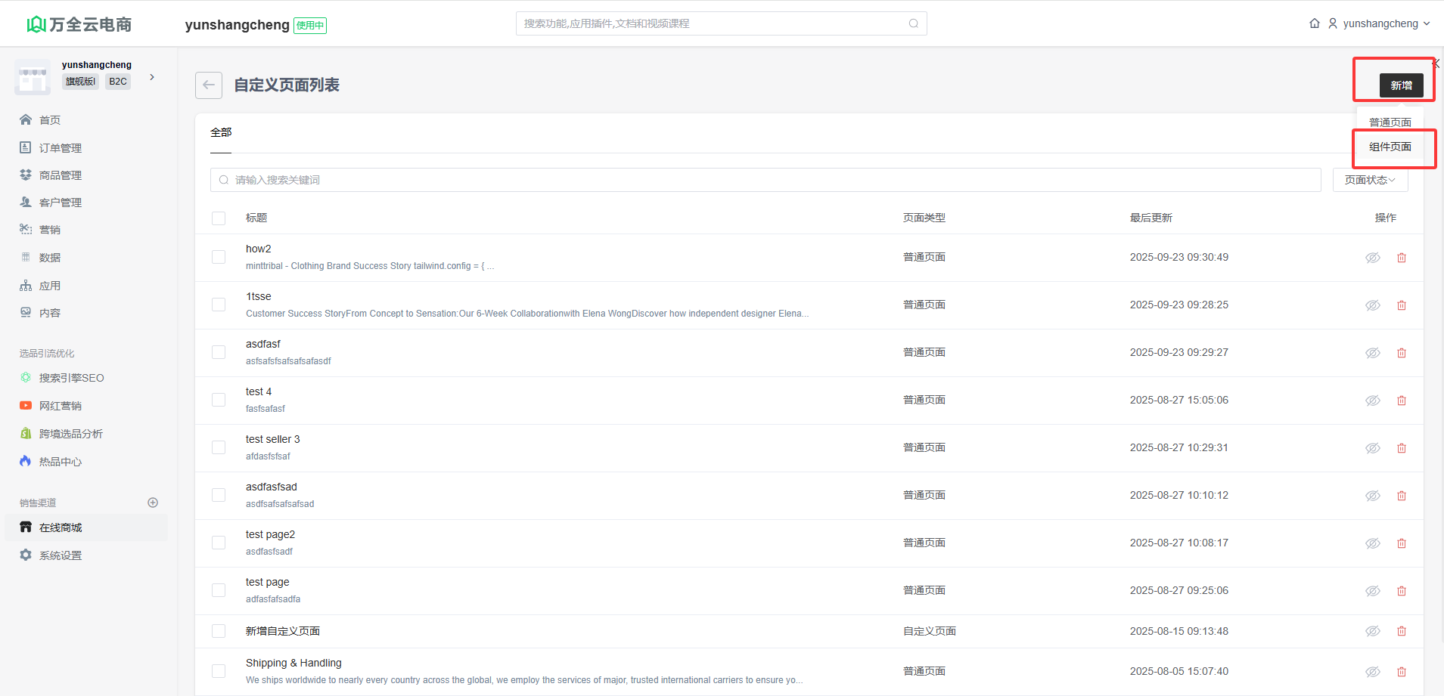The image size is (1444, 696).
Task: Click the search magnifier icon in top bar
Action: (x=913, y=23)
